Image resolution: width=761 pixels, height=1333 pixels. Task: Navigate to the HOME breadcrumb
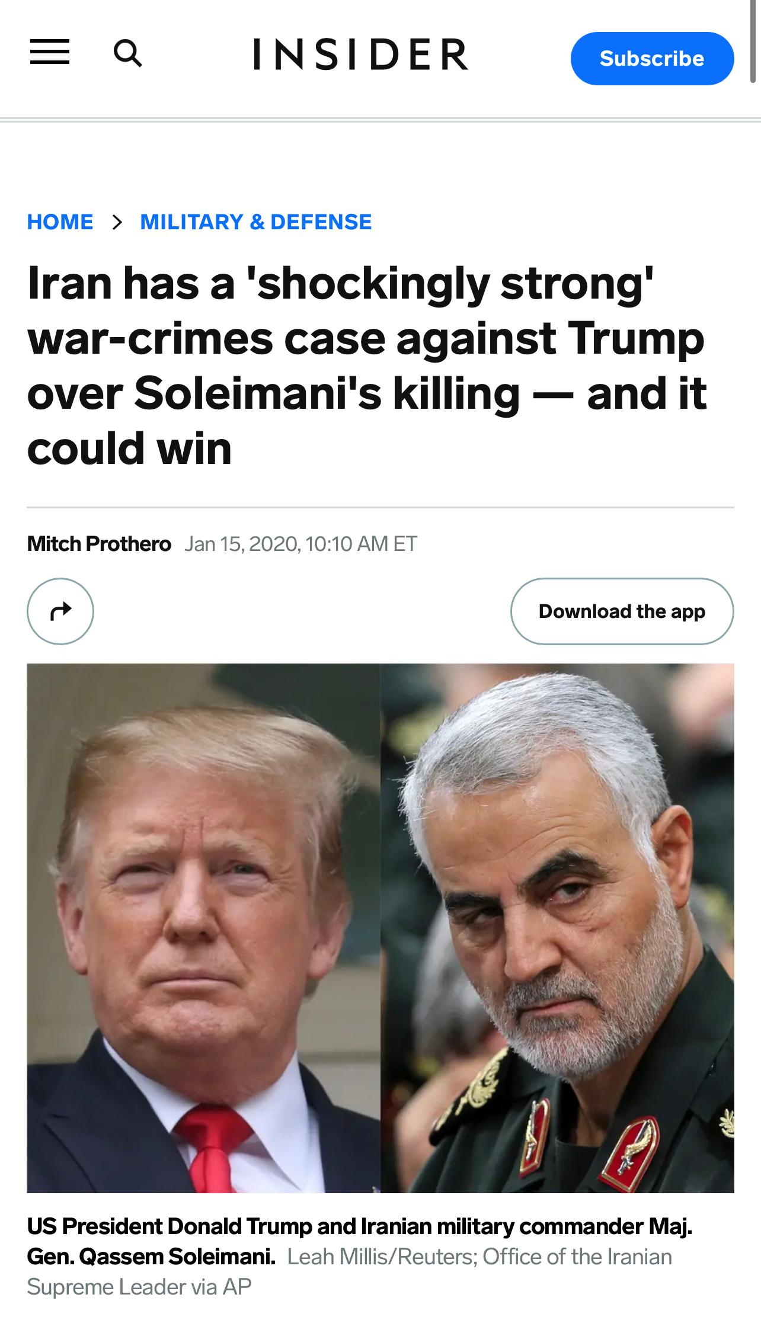[60, 222]
